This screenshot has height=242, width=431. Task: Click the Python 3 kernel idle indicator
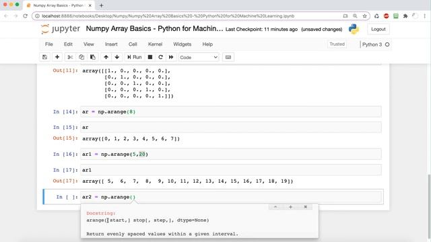point(387,44)
